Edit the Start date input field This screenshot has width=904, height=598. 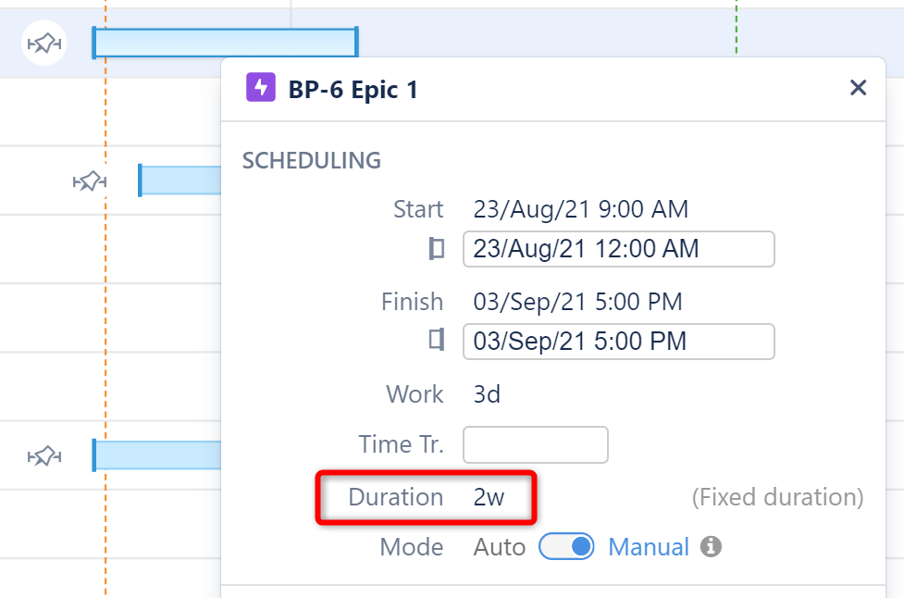coord(618,249)
